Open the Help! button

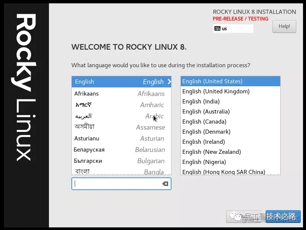tap(284, 27)
